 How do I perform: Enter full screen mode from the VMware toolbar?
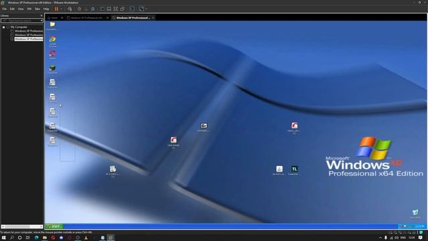click(x=116, y=9)
